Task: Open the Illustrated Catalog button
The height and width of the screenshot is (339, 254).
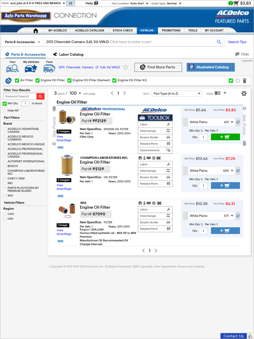Action: 211,67
